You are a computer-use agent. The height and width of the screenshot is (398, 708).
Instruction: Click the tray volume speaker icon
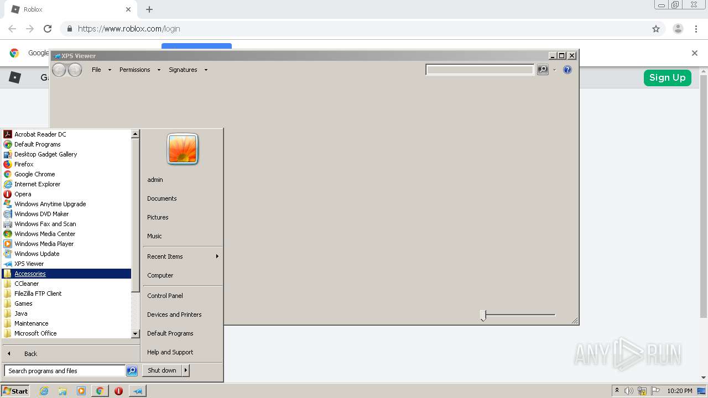pos(629,391)
